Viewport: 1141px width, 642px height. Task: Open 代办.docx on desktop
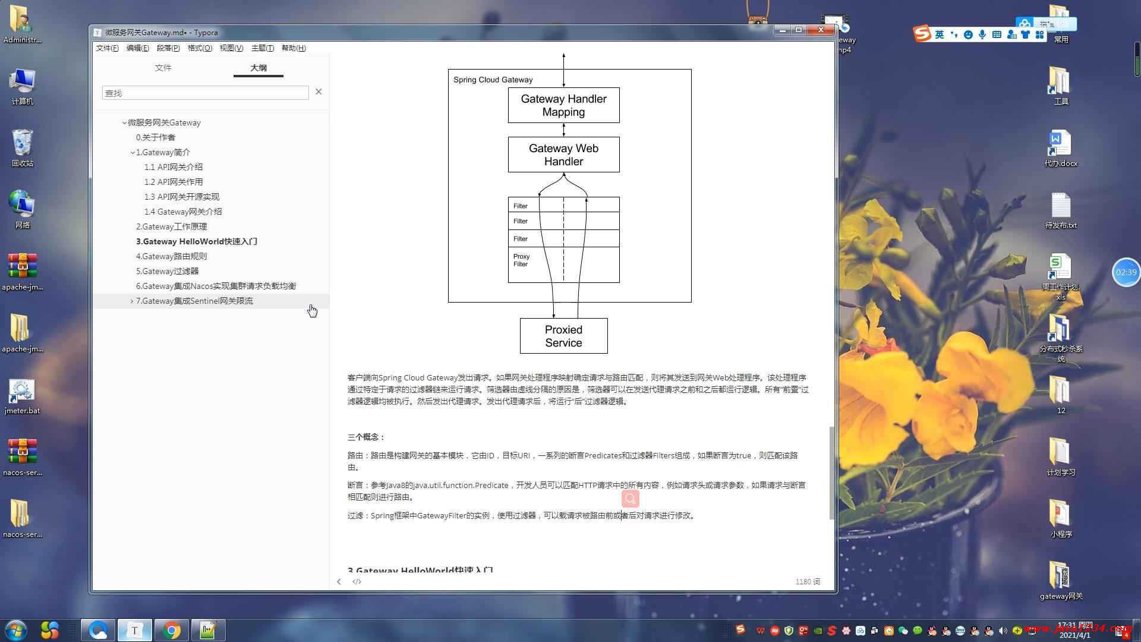[1061, 148]
